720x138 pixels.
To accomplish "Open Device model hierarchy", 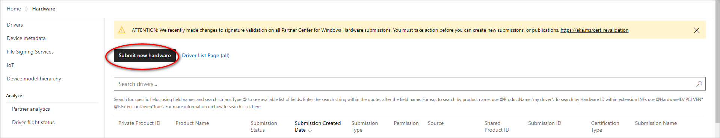I will coord(34,79).
